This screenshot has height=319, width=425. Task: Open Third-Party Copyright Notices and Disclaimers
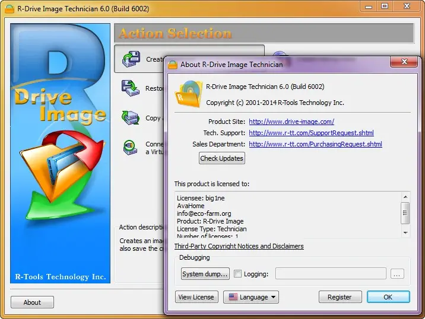coord(239,246)
